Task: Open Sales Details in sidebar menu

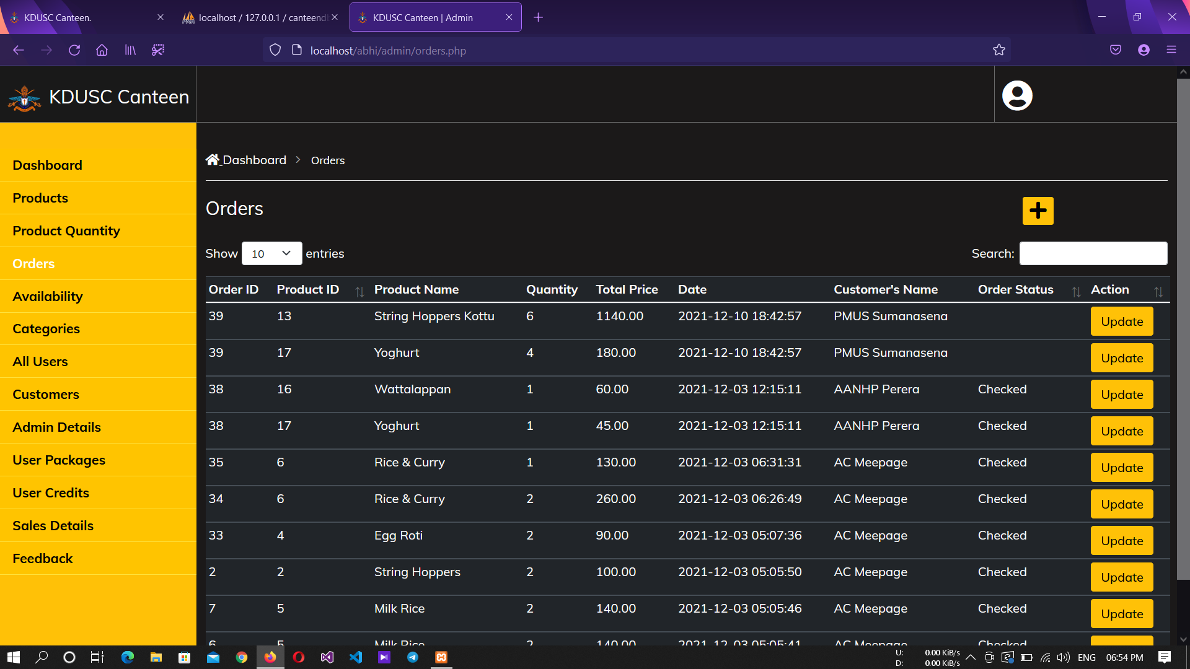Action: (x=53, y=525)
